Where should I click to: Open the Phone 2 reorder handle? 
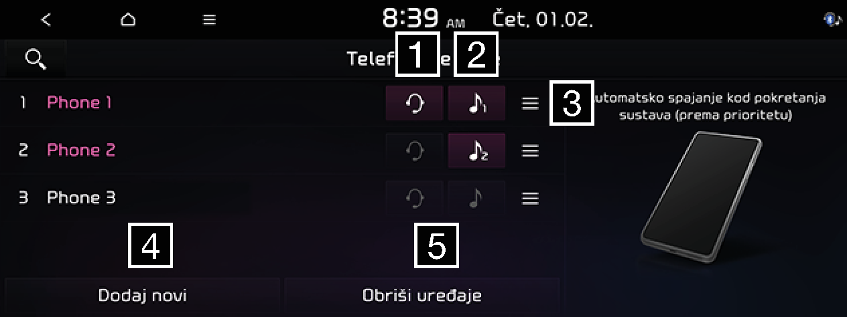pyautogui.click(x=530, y=151)
